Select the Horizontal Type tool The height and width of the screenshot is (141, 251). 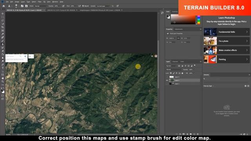[3, 68]
